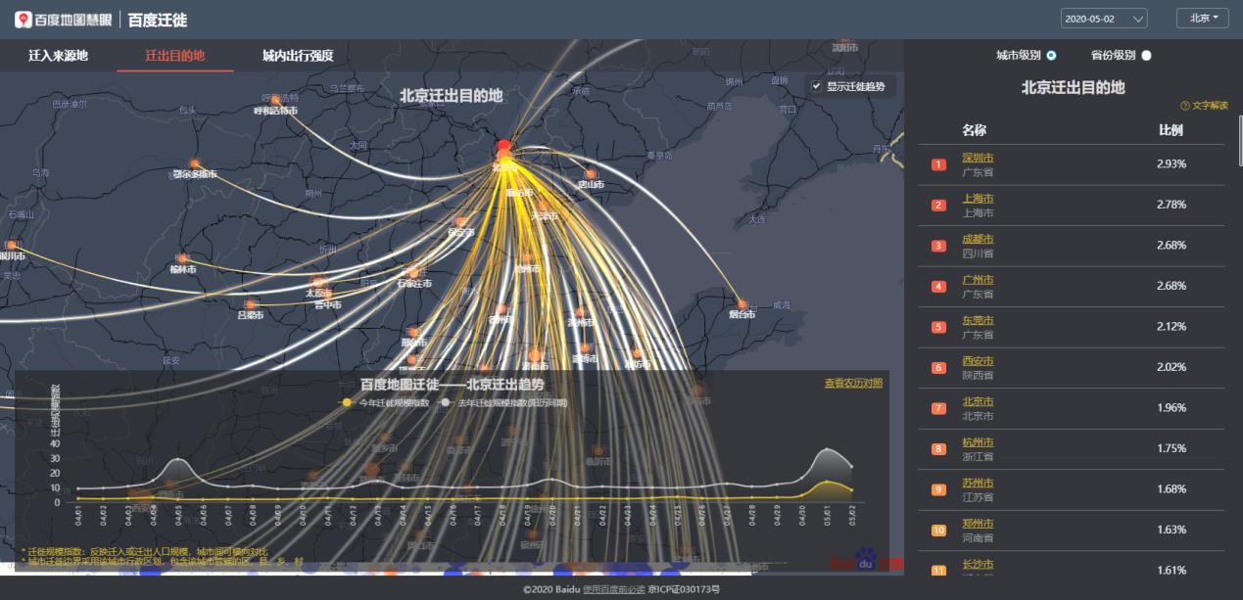Open the 苏州市 city link
This screenshot has width=1243, height=600.
click(978, 483)
